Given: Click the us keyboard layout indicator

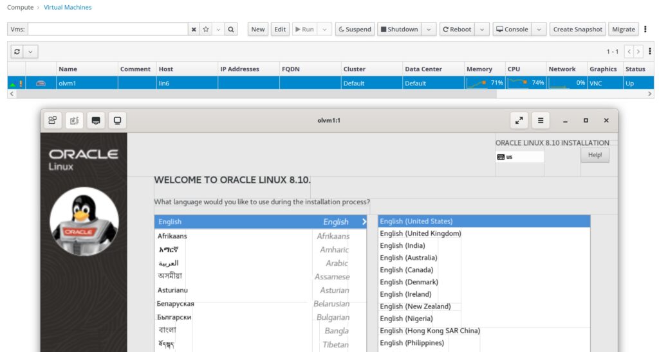Looking at the screenshot, I should [x=520, y=157].
